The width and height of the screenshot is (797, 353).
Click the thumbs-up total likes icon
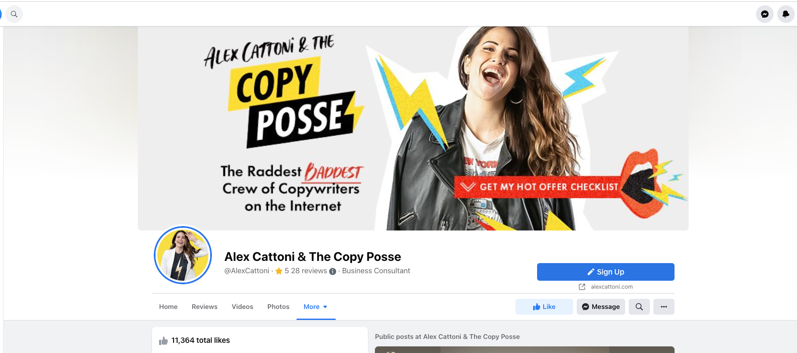coord(163,341)
